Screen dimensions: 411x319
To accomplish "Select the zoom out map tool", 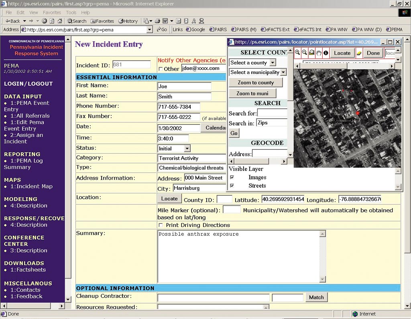I will (304, 53).
